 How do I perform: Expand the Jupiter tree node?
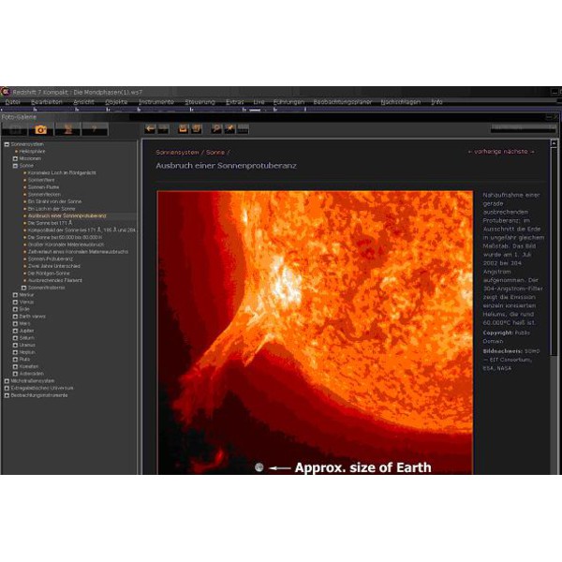click(14, 331)
